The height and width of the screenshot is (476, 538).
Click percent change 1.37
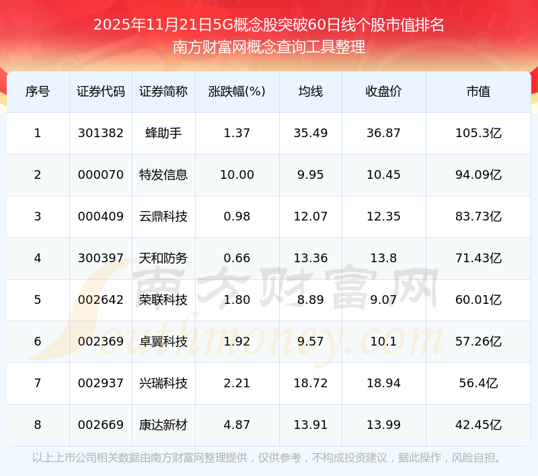[237, 133]
